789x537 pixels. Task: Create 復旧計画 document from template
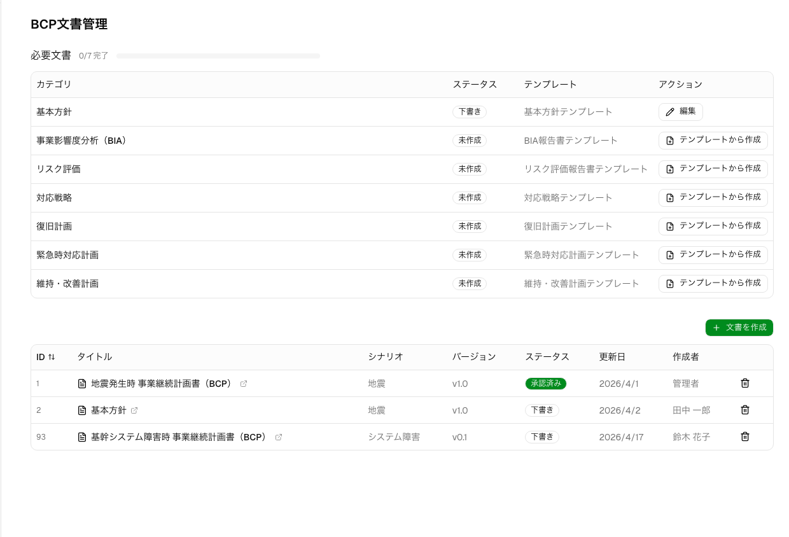713,226
